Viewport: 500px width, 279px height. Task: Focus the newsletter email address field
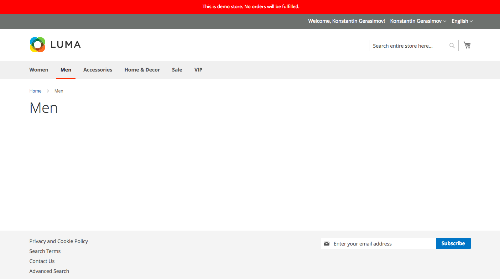click(383, 244)
